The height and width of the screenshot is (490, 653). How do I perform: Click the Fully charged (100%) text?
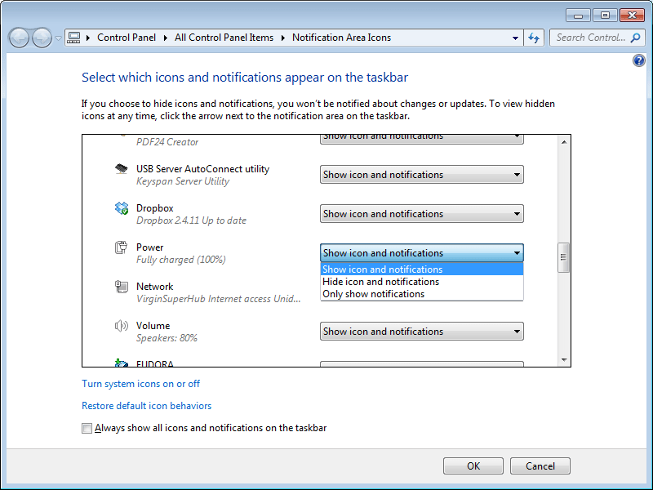click(x=180, y=260)
